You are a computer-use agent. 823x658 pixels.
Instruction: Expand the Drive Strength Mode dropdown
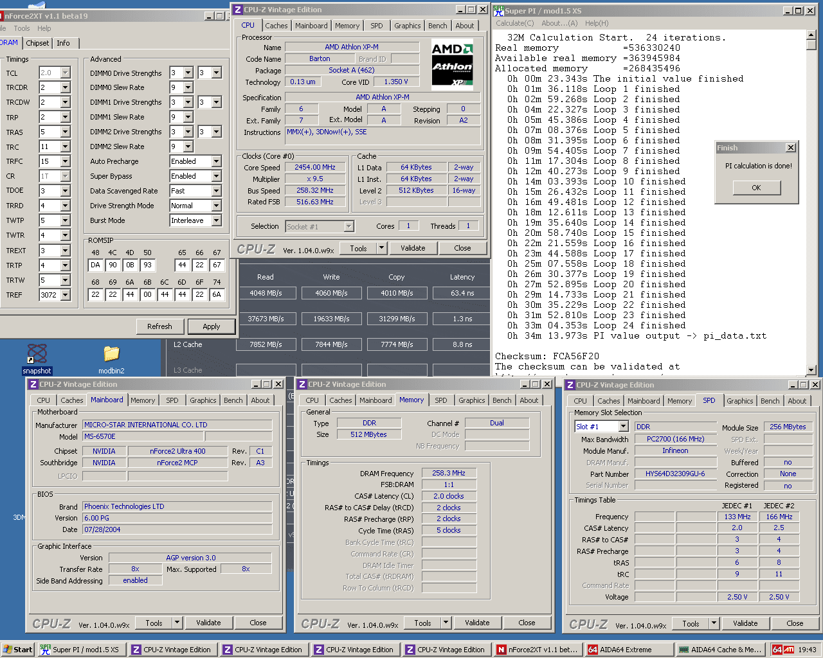[x=216, y=206]
